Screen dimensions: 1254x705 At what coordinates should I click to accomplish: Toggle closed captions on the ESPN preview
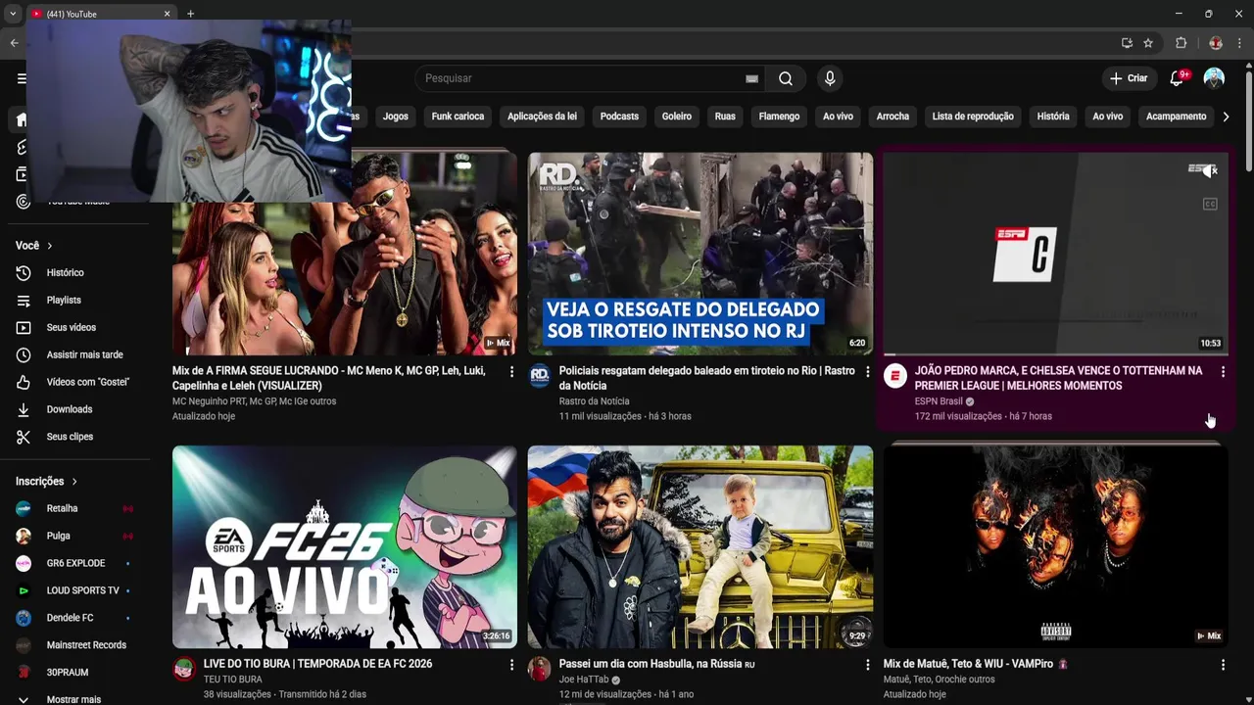[1210, 205]
